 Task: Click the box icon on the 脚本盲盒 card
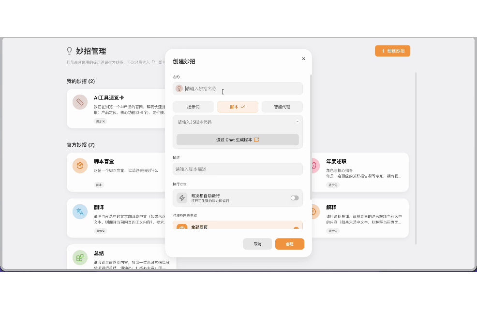pos(80,166)
